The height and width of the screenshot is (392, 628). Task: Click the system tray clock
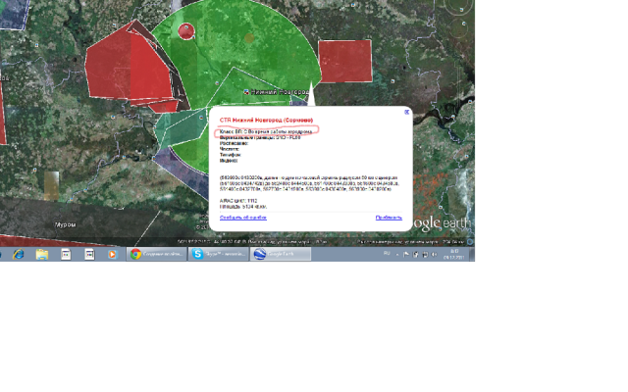(454, 254)
